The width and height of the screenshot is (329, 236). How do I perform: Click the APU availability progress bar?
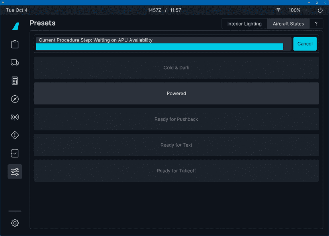point(159,47)
